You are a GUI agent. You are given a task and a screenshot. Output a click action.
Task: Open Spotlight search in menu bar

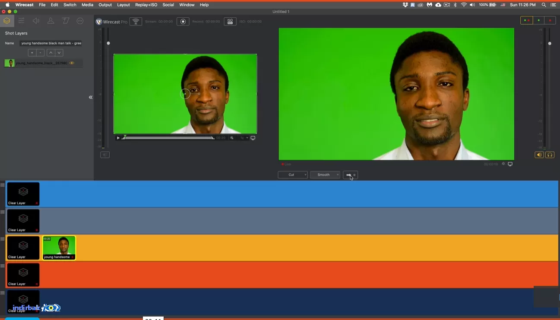544,5
